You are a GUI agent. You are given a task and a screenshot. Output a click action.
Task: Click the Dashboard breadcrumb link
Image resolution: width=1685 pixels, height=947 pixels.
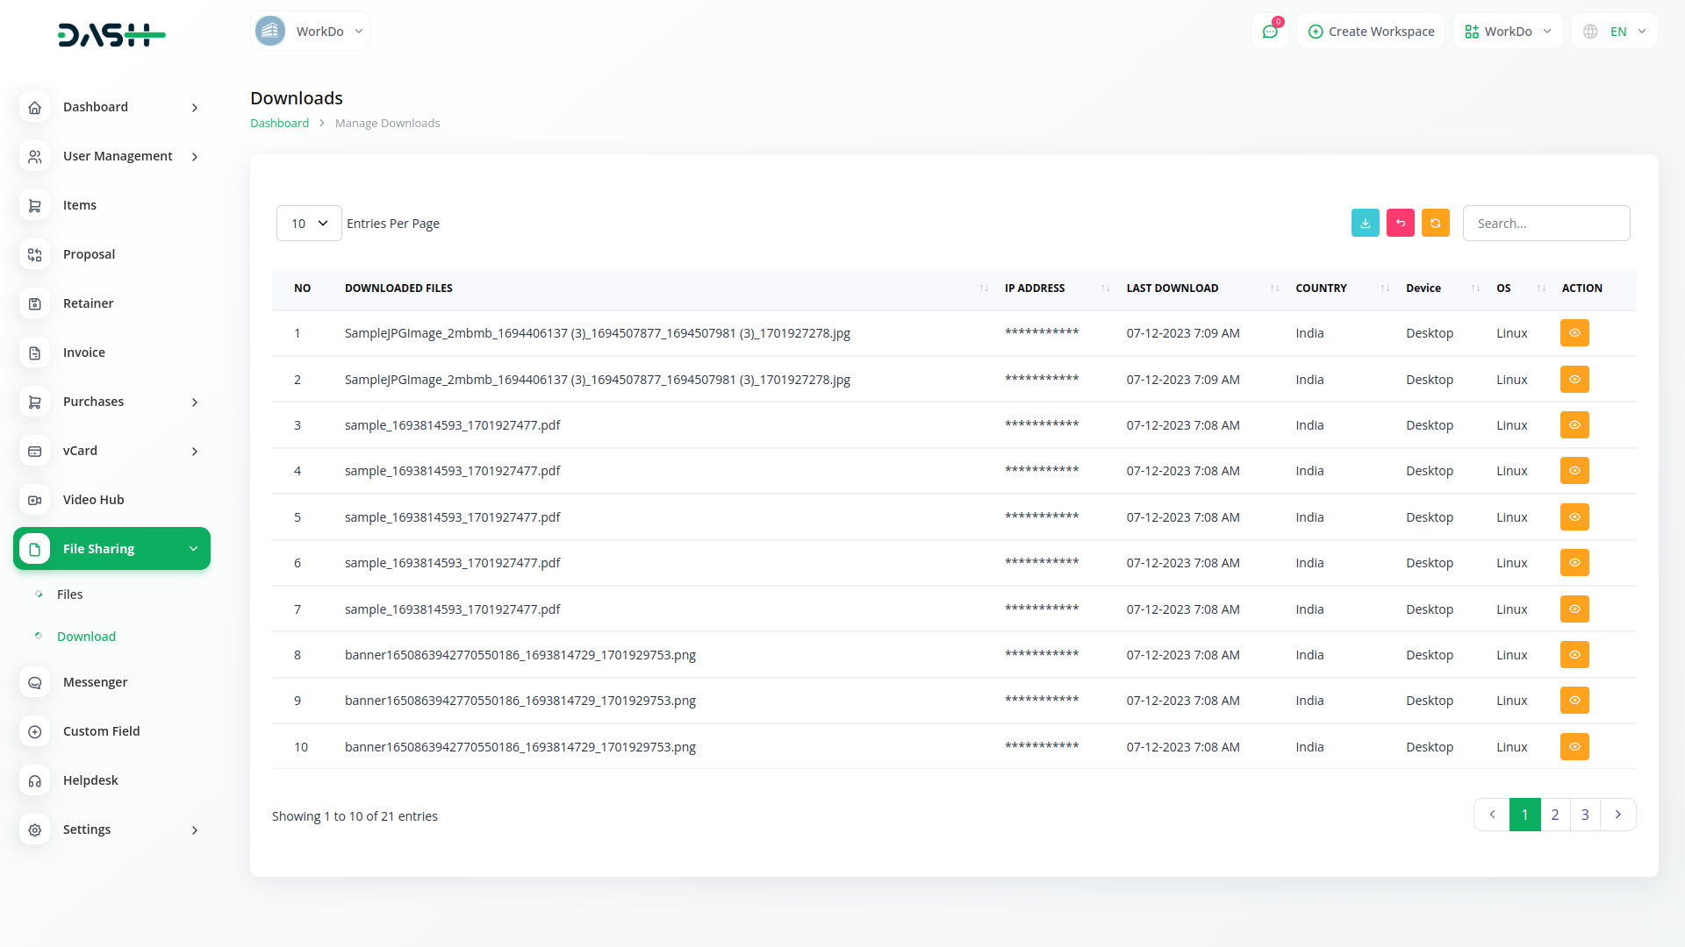tap(279, 124)
